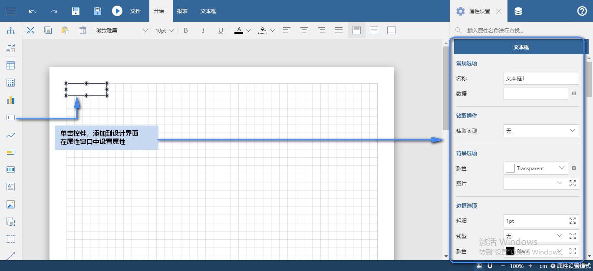Image resolution: width=593 pixels, height=271 pixels.
Task: Click 属性设置模式 in status bar
Action: [570, 266]
